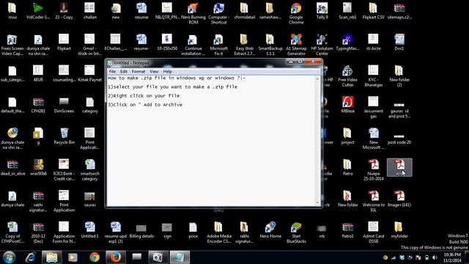Select the Nero Home desktop icon
Screen dimensions: 469x264
click(x=270, y=230)
